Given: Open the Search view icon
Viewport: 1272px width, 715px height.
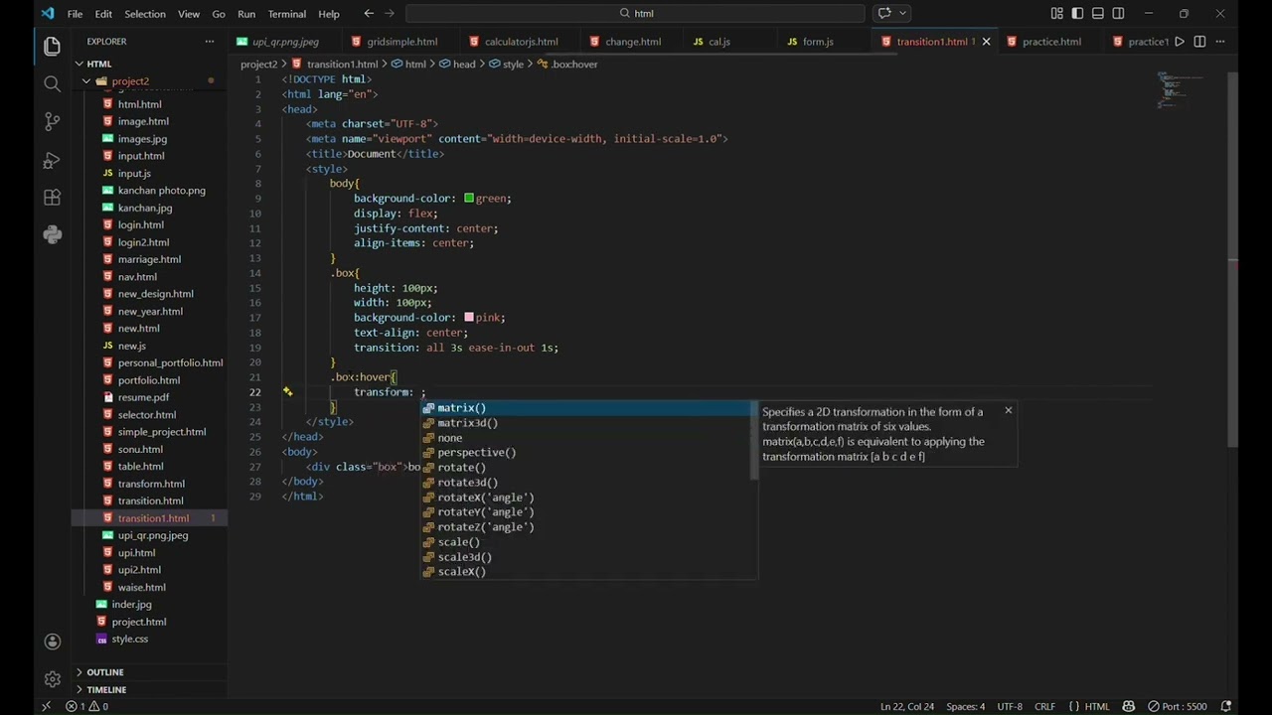Looking at the screenshot, I should point(52,83).
